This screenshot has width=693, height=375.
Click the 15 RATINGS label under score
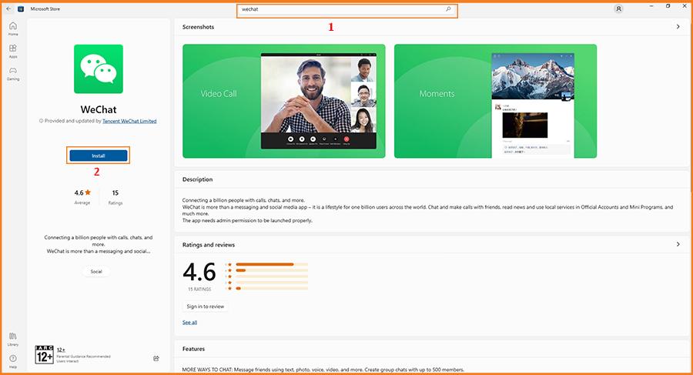[x=199, y=290]
